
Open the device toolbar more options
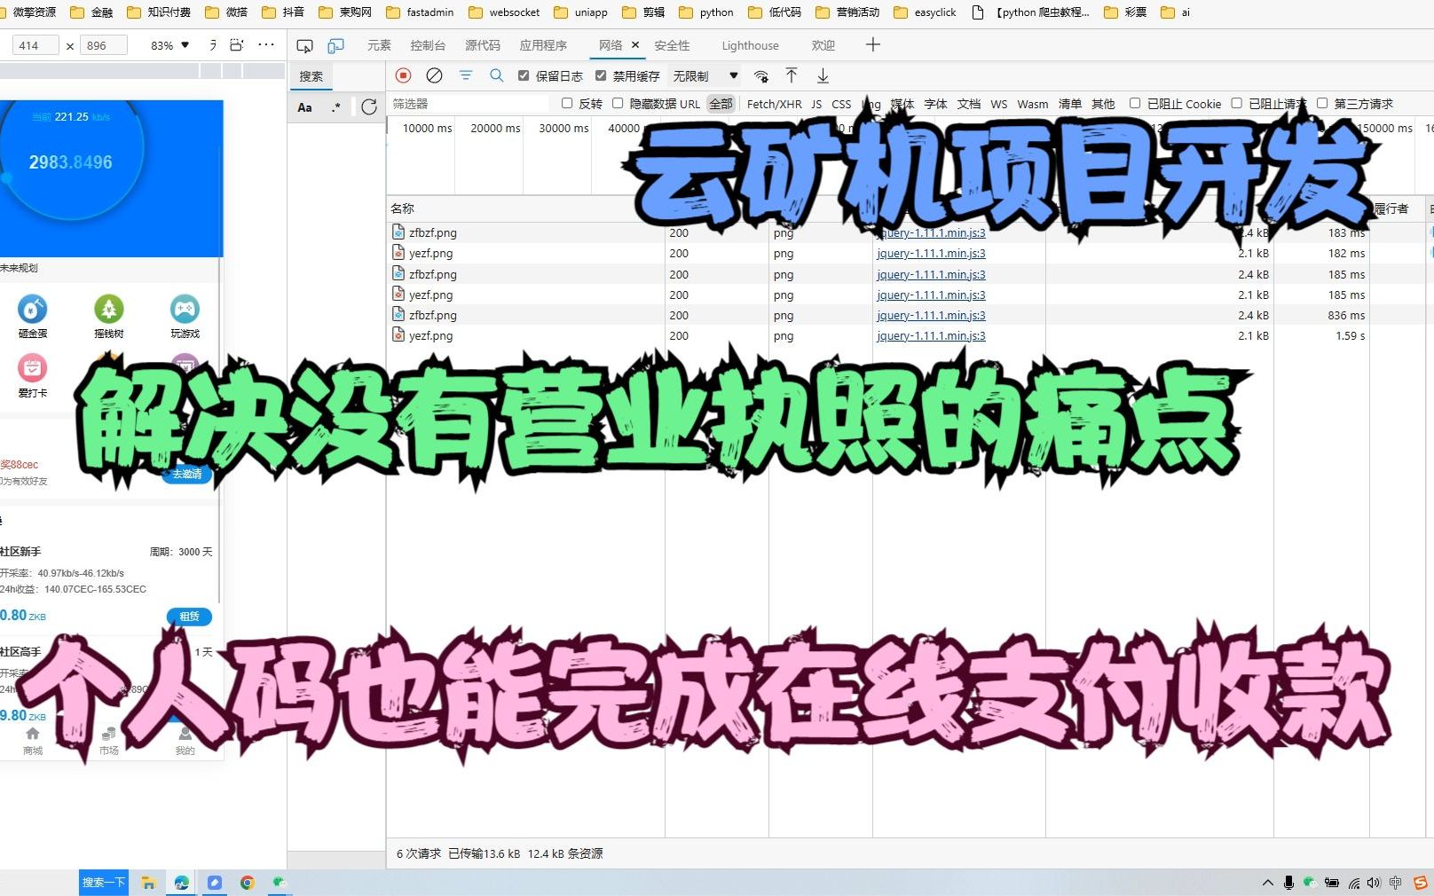[x=266, y=44]
